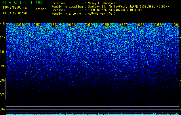Click the Receiving antenna field label
The image size is (181, 115).
66,14
